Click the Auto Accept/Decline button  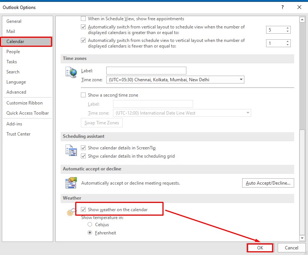pos(268,183)
